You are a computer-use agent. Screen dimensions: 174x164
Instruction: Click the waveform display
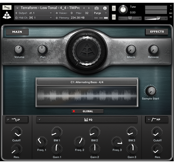(87, 96)
